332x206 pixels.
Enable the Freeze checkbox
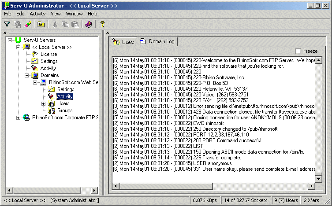pyautogui.click(x=298, y=51)
